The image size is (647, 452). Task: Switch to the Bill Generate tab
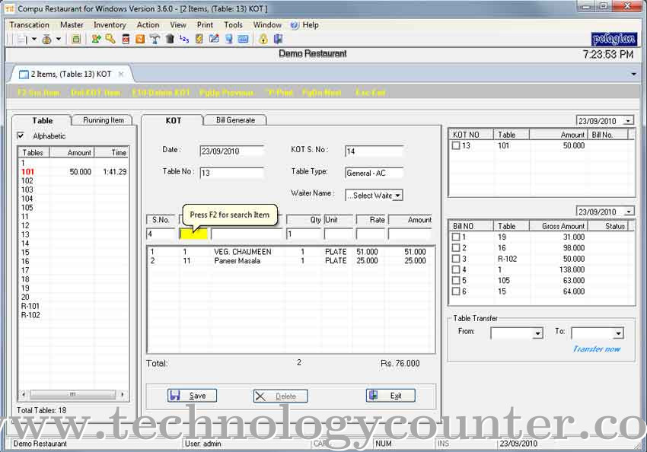pos(236,120)
